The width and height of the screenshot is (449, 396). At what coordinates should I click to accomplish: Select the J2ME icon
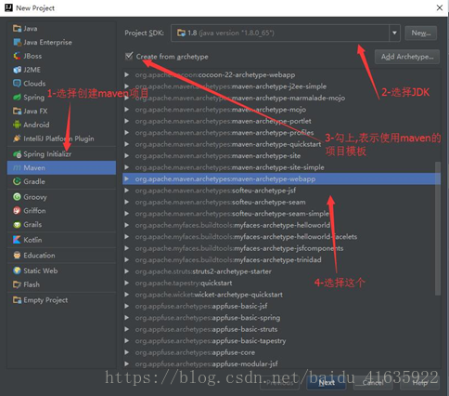(x=17, y=70)
